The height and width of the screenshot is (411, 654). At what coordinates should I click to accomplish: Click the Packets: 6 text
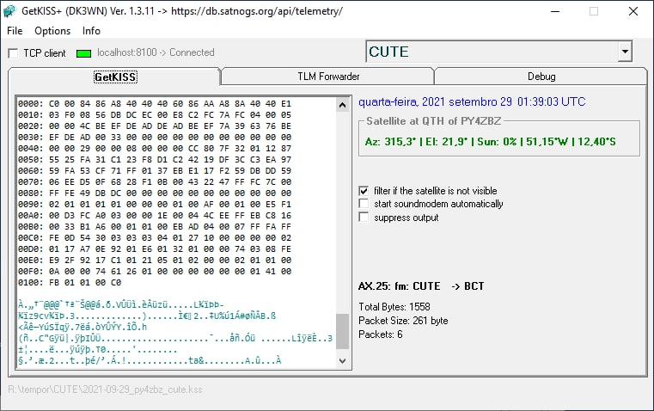pyautogui.click(x=381, y=334)
